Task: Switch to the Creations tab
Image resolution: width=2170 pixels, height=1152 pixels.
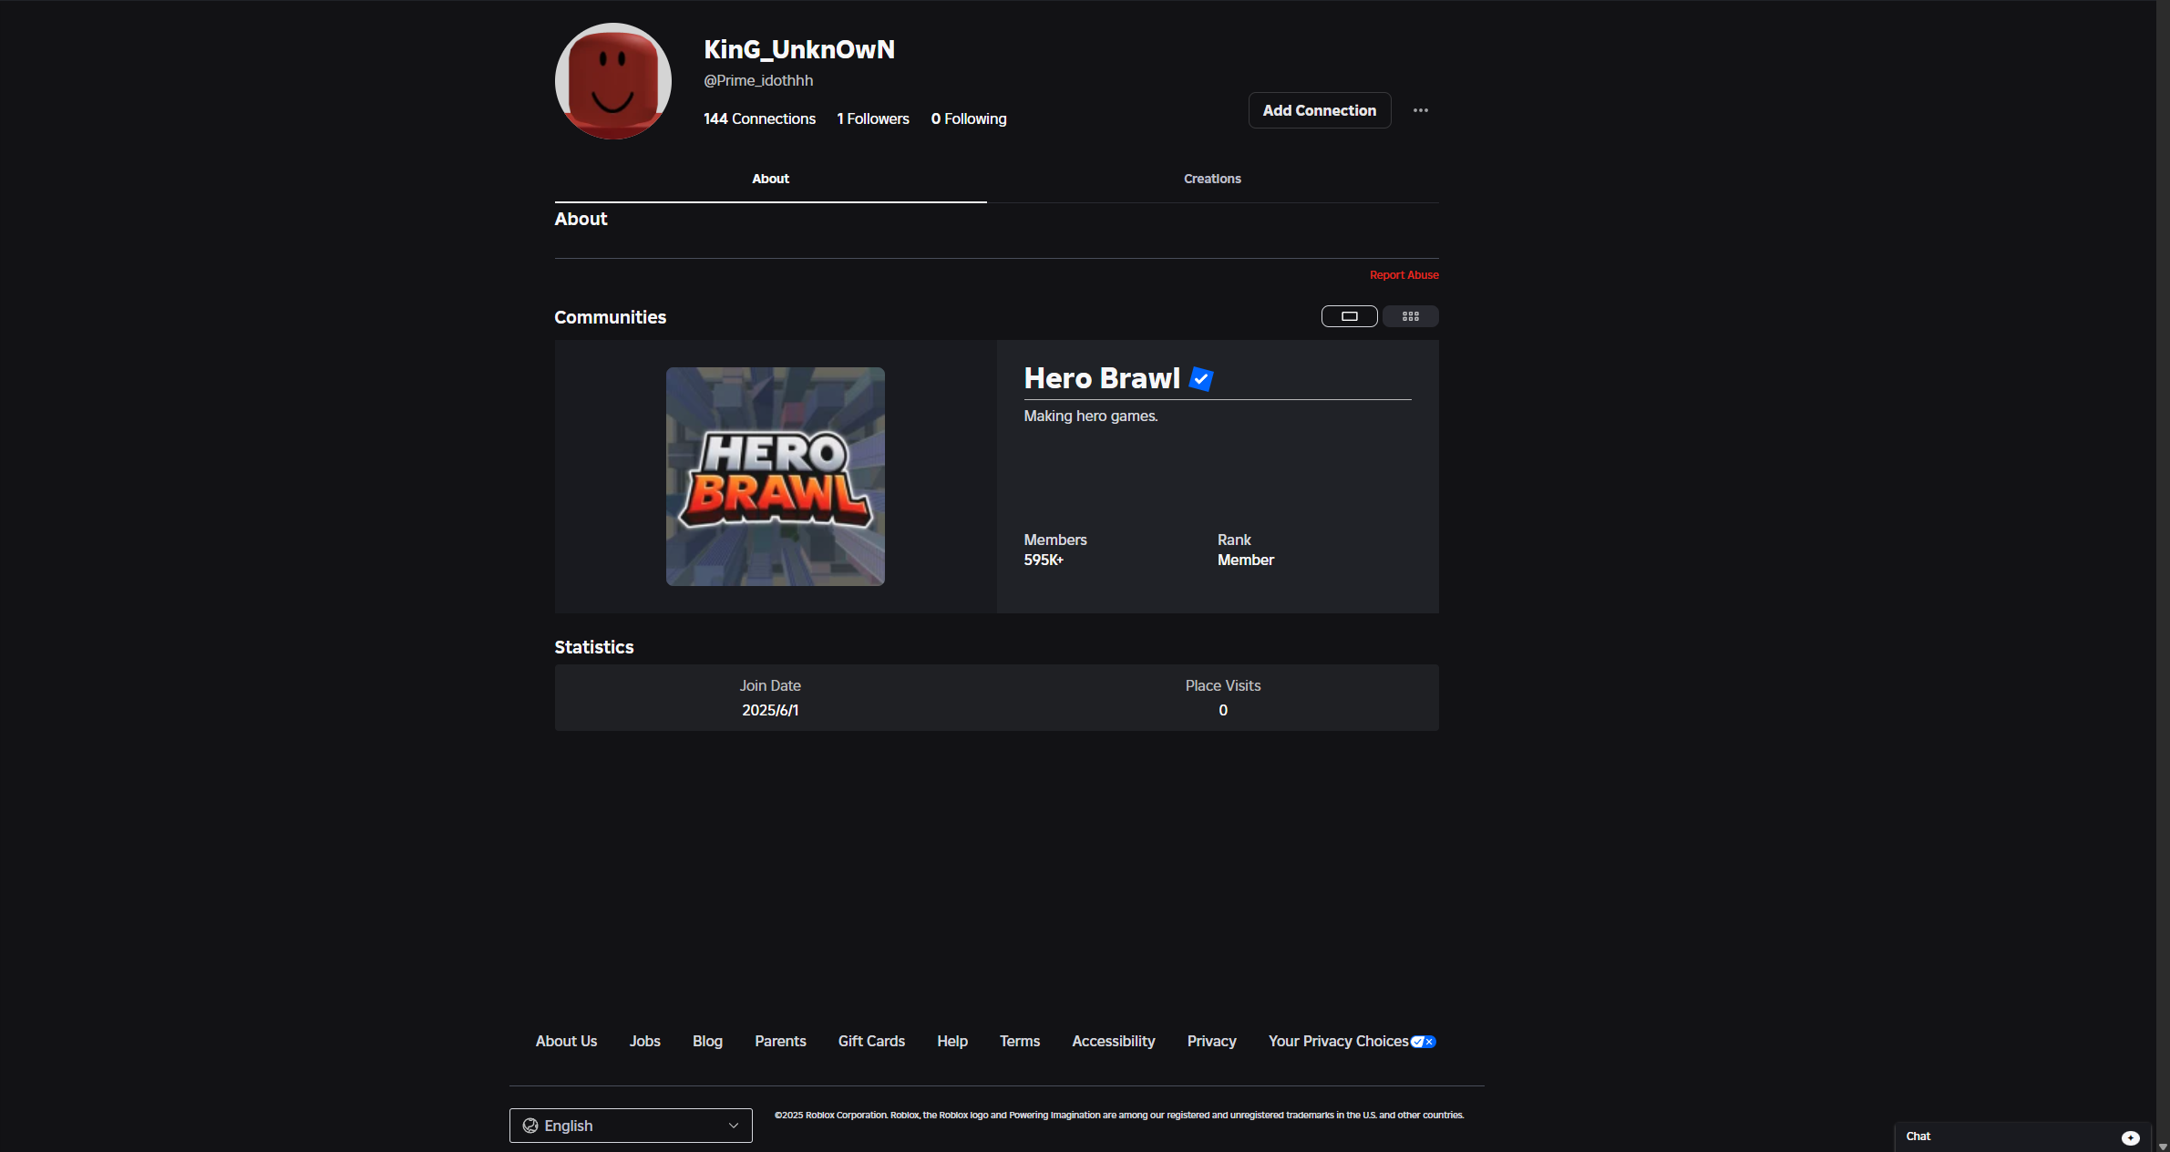Action: click(x=1212, y=179)
